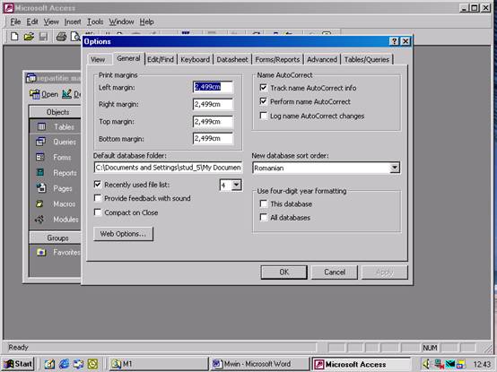Open New database sort order dropdown arrow

click(x=395, y=168)
